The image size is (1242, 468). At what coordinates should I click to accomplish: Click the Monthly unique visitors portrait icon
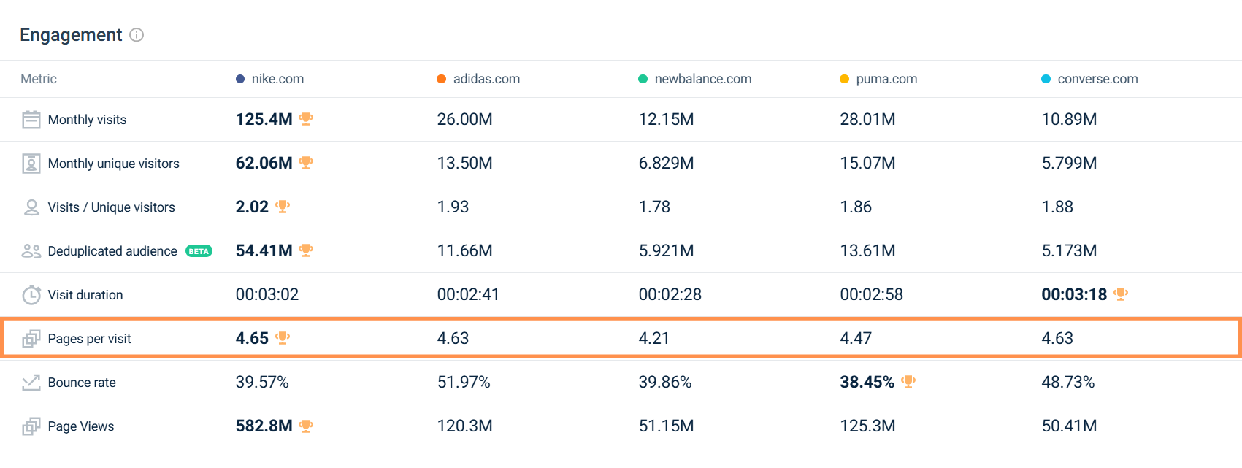tap(31, 164)
